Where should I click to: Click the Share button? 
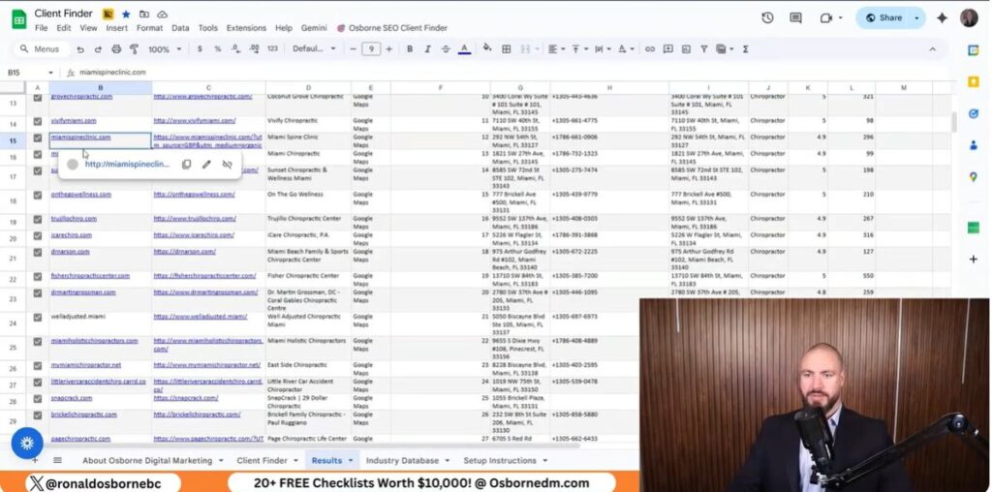[883, 17]
